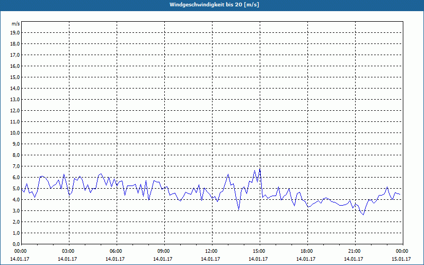Click the title 'Windgeschwindigkeit bis 20 [m/s]'
This screenshot has height=265, width=424.
214,5
